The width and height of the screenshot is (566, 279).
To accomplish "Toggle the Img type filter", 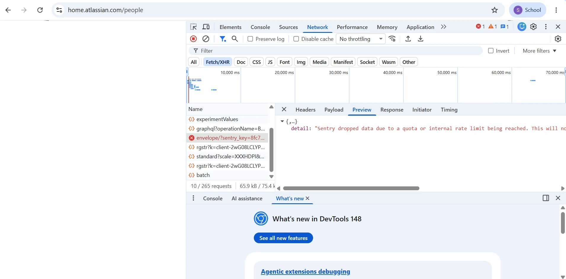I will point(301,62).
